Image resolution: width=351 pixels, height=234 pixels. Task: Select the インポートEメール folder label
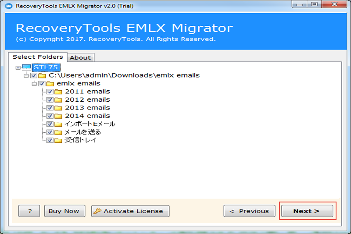pyautogui.click(x=90, y=124)
